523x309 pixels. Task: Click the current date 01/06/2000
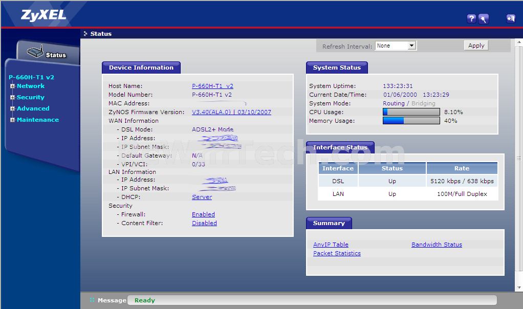coord(400,95)
